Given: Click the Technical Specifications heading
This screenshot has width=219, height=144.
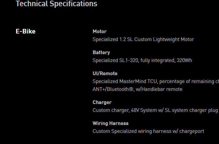Looking at the screenshot, I should [56, 4].
